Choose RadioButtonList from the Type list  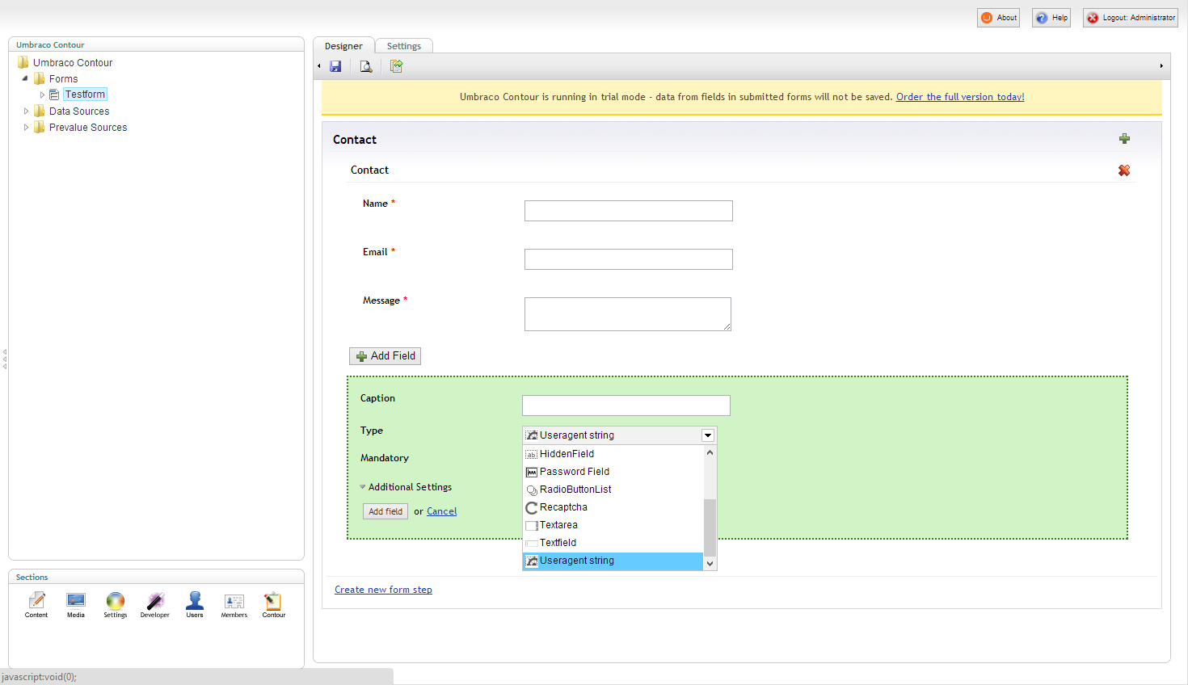pyautogui.click(x=613, y=490)
